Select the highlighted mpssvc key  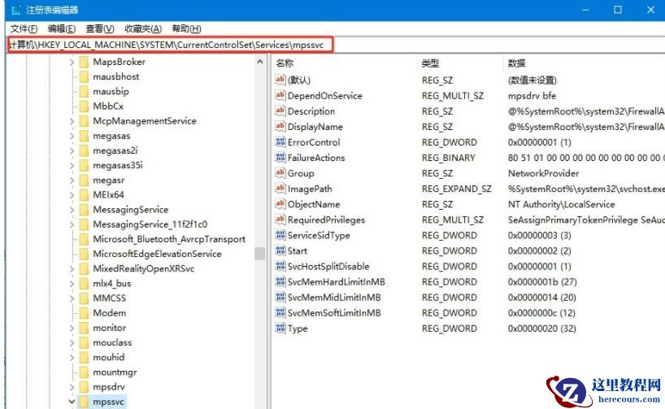point(108,402)
